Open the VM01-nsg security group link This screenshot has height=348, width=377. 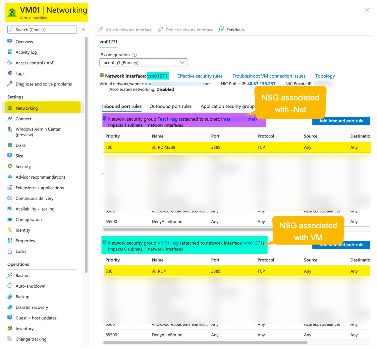tap(168, 243)
